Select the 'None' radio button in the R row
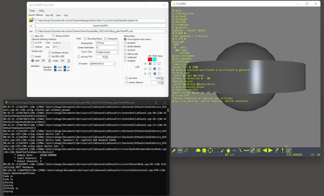 point(159,64)
